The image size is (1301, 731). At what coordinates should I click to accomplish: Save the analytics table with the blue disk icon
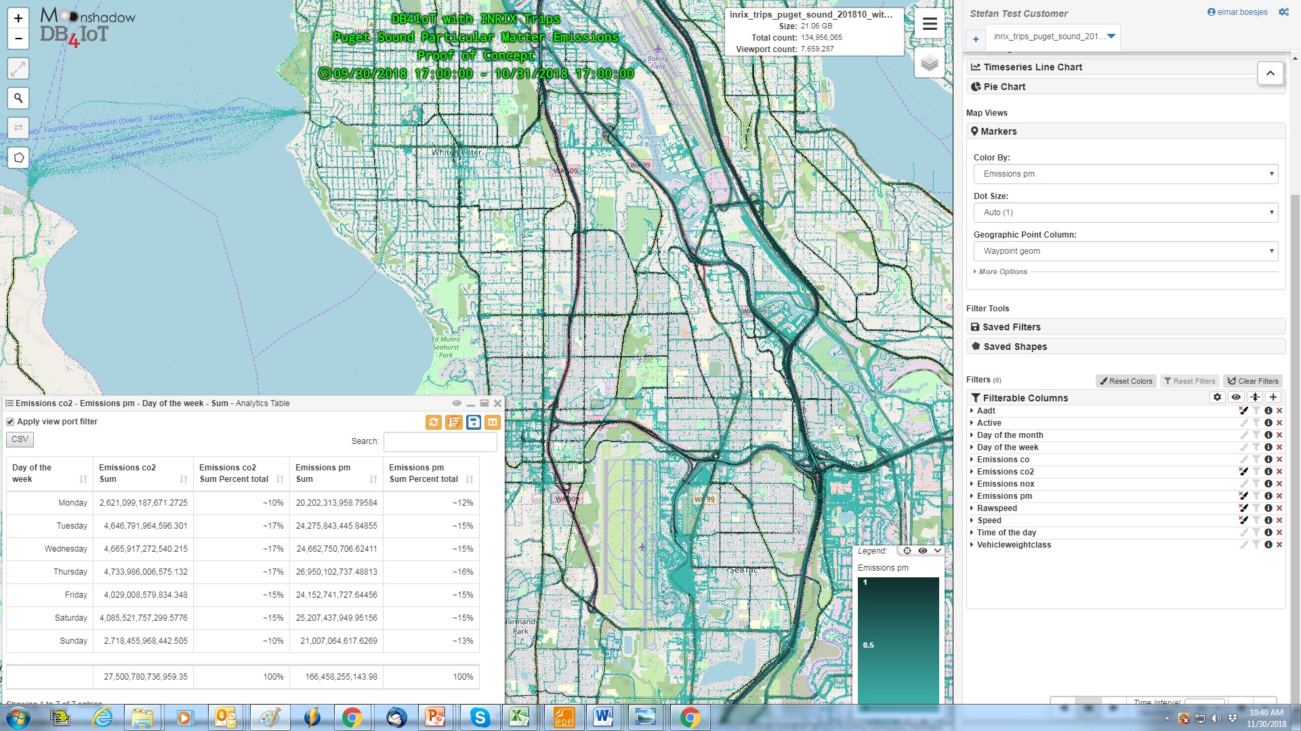point(474,422)
